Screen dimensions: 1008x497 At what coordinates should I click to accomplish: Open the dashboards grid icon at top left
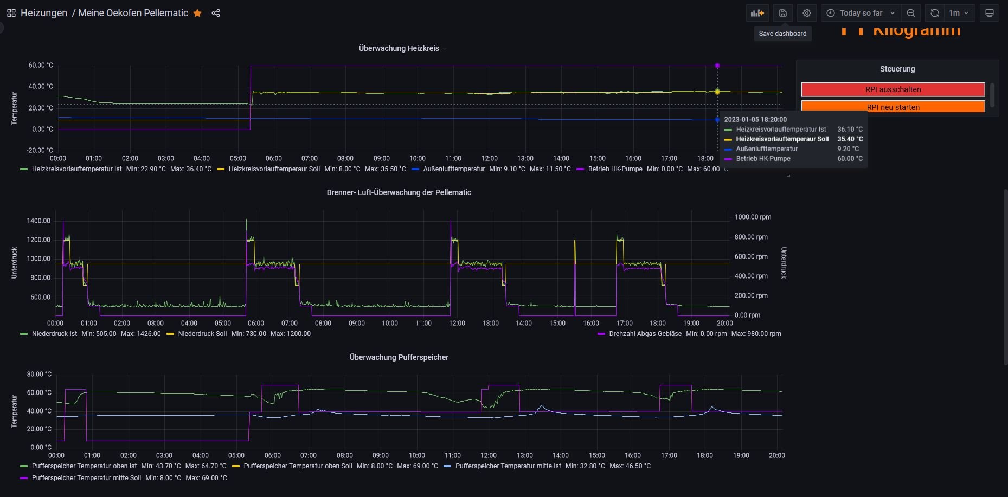pos(11,13)
